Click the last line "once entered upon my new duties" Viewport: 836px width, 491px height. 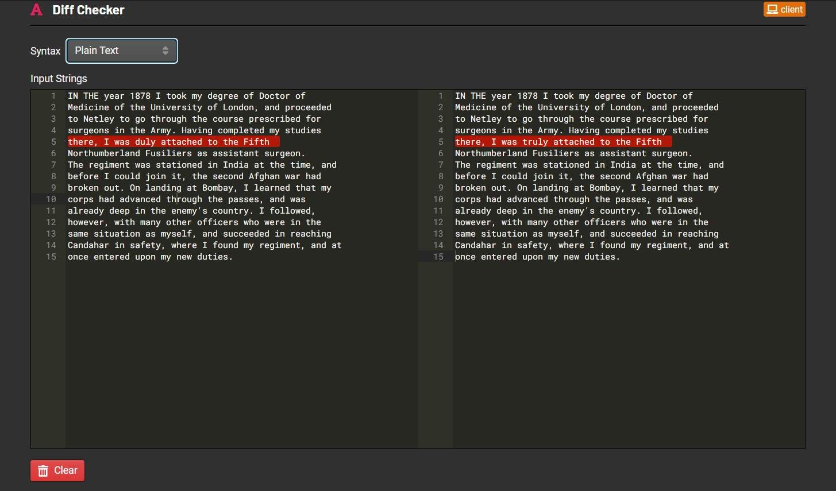[x=149, y=257]
